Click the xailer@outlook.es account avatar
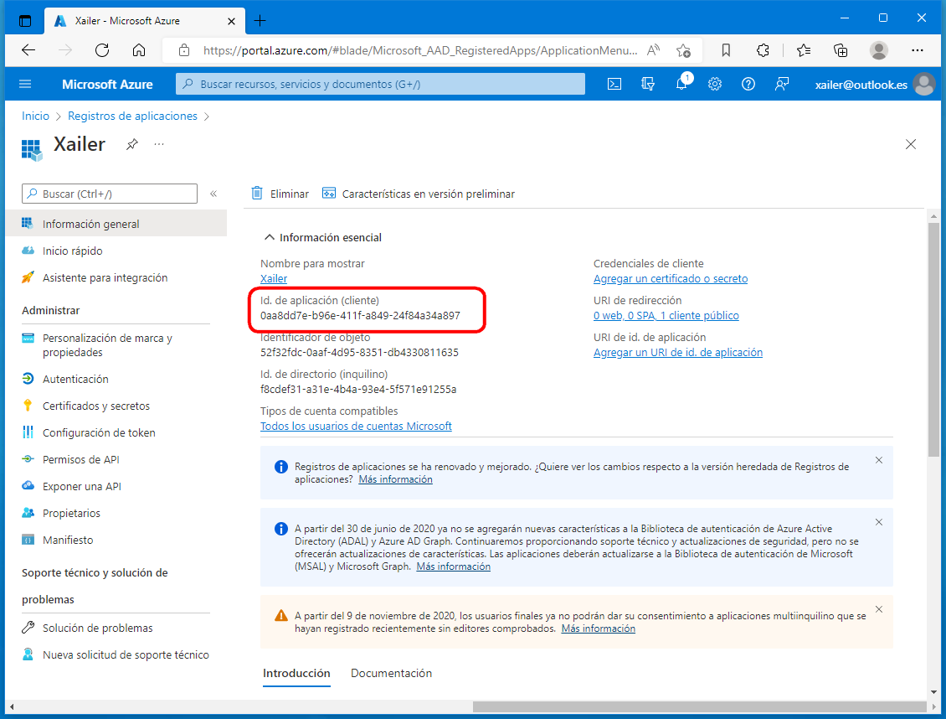 tap(923, 84)
